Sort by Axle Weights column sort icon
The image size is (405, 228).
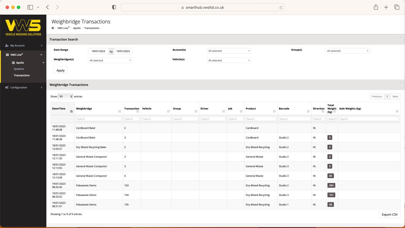point(397,111)
